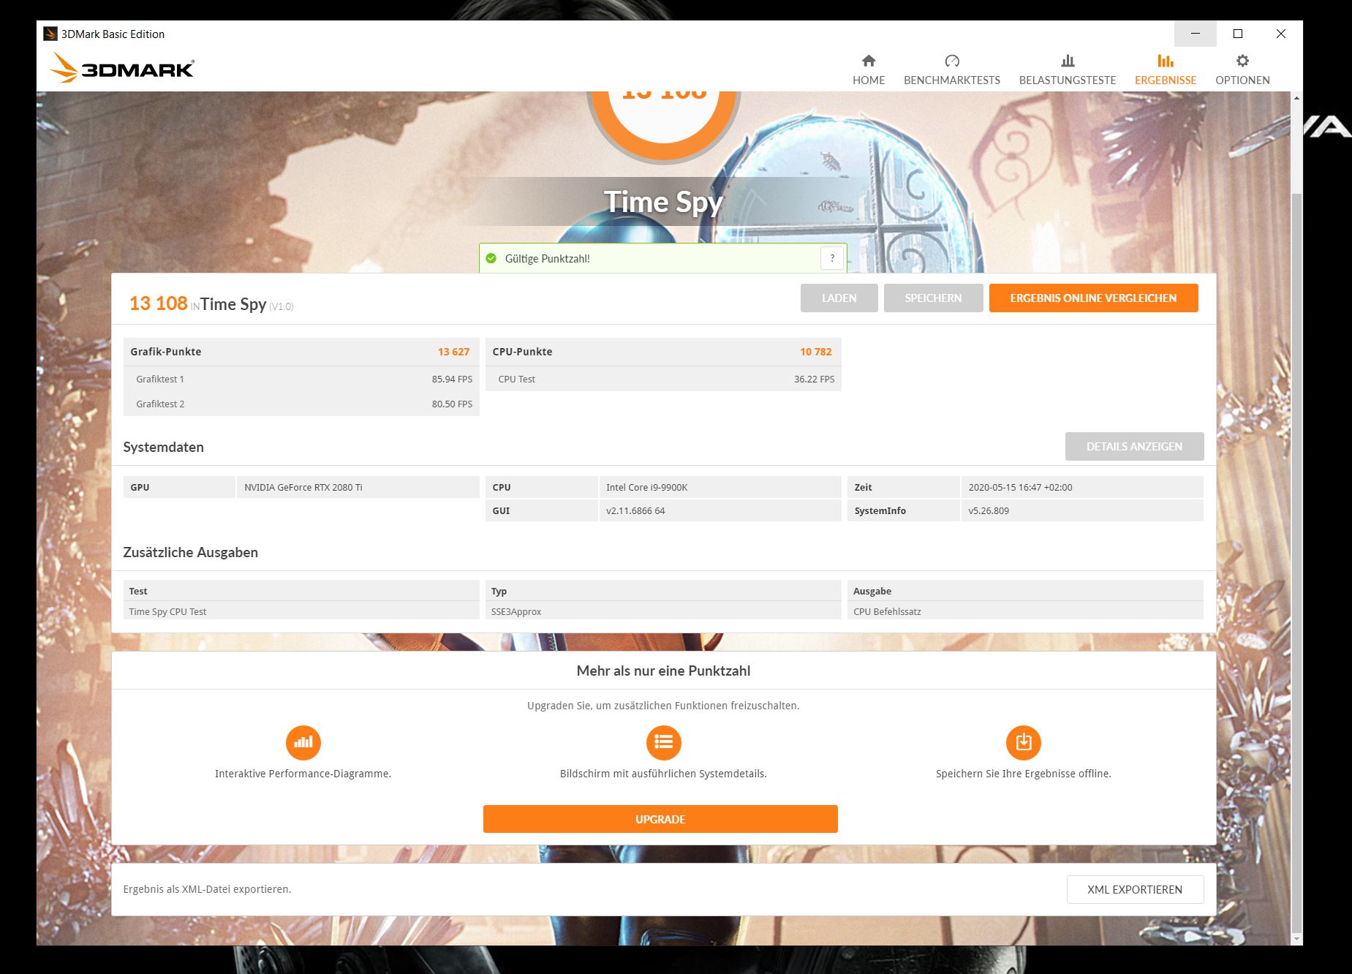Click GUI version v2.11.6866 64
Image resolution: width=1352 pixels, height=974 pixels.
coord(720,510)
